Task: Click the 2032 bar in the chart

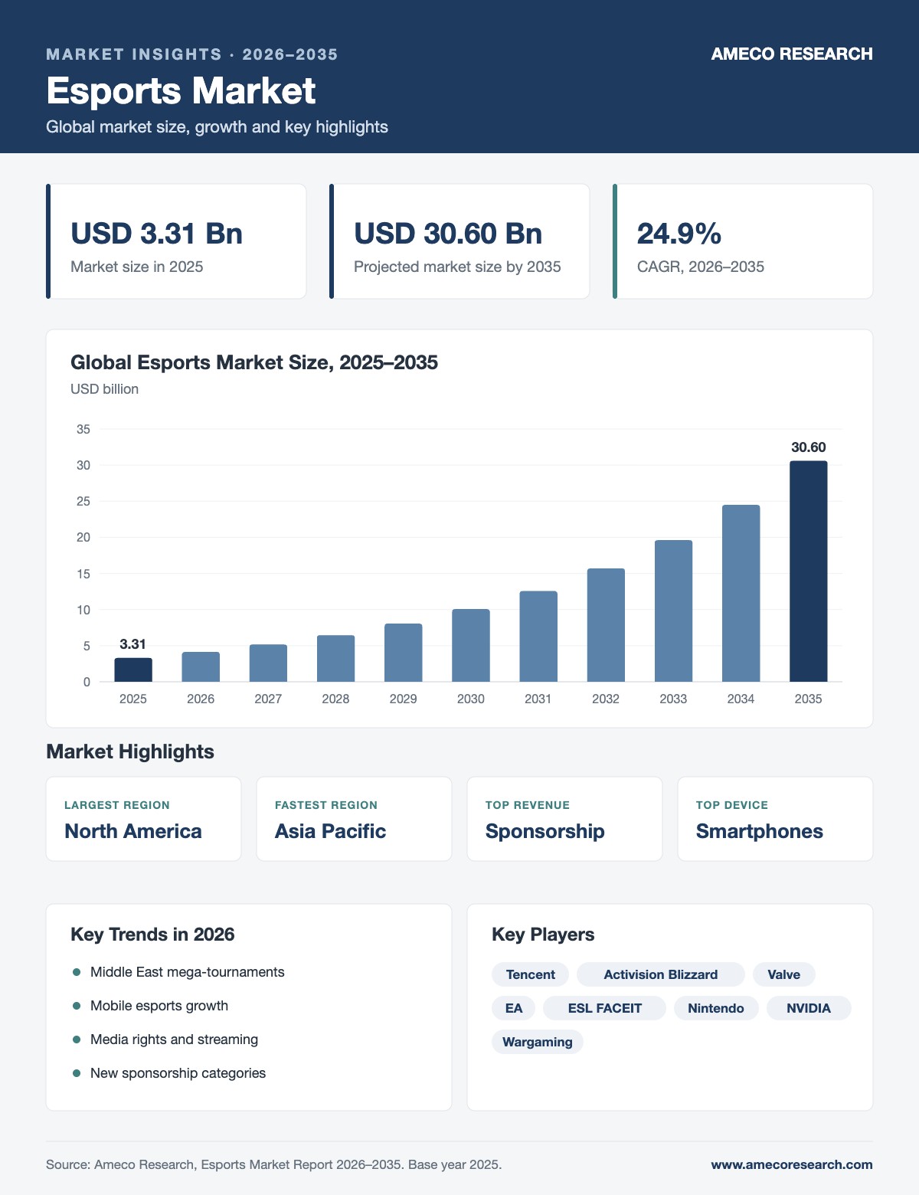Action: point(606,625)
